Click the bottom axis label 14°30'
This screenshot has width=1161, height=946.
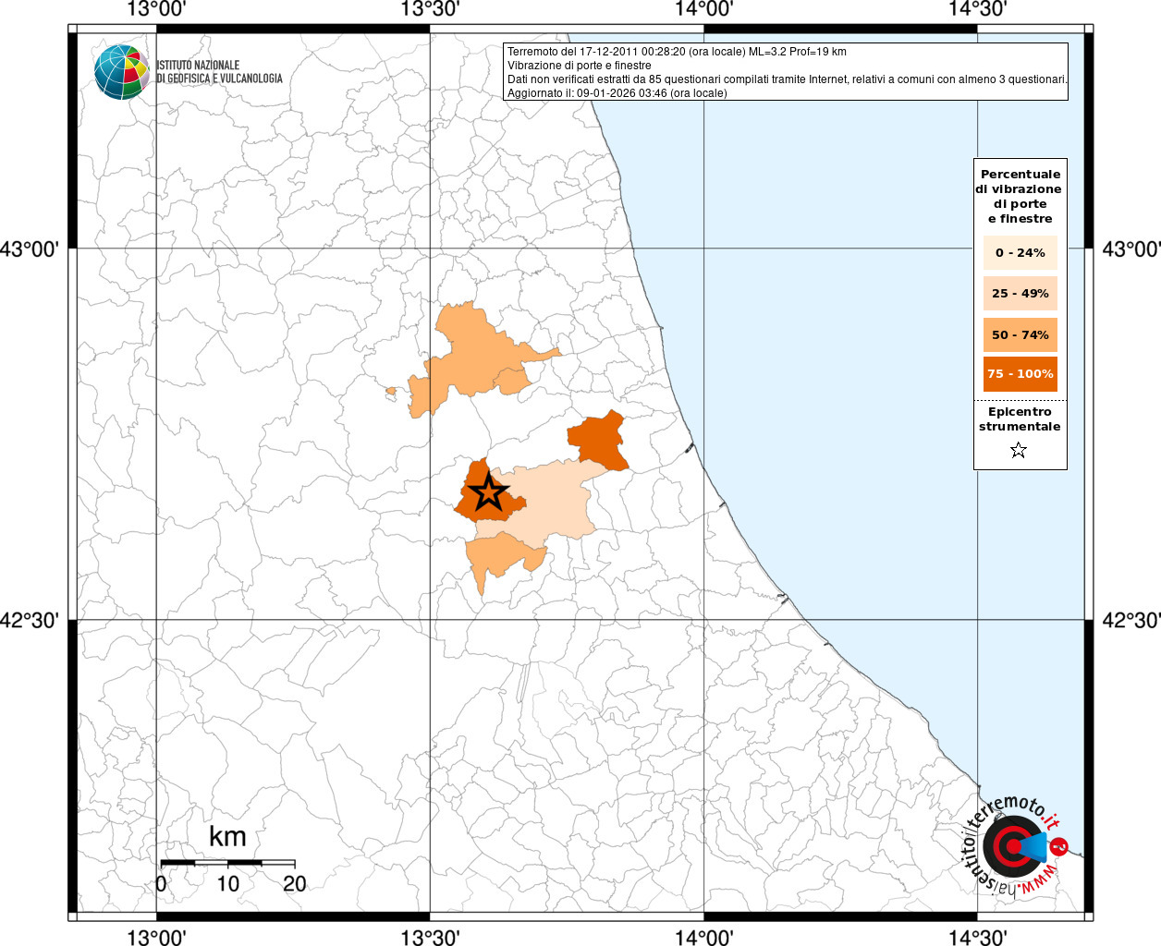[978, 938]
